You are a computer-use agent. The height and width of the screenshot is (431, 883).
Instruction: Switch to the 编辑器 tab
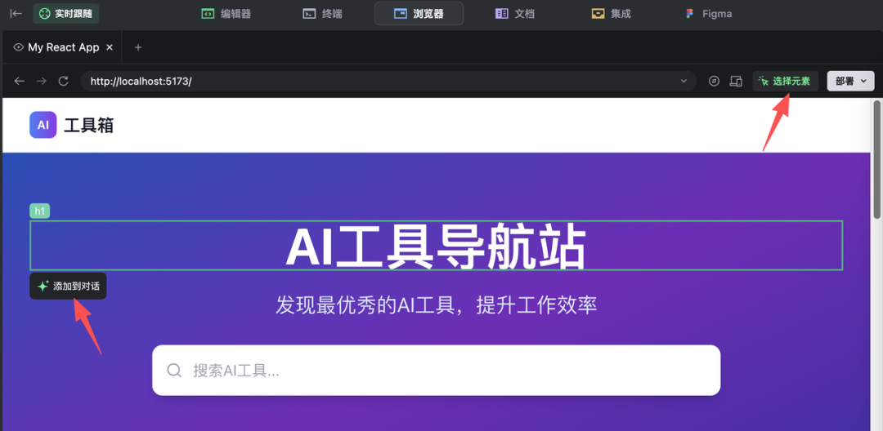[226, 14]
